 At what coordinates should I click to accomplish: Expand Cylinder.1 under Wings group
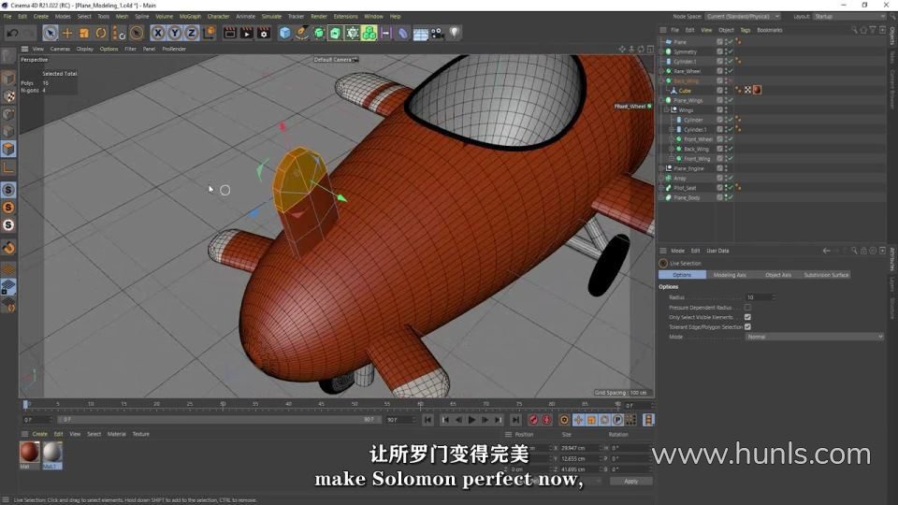[x=672, y=129]
